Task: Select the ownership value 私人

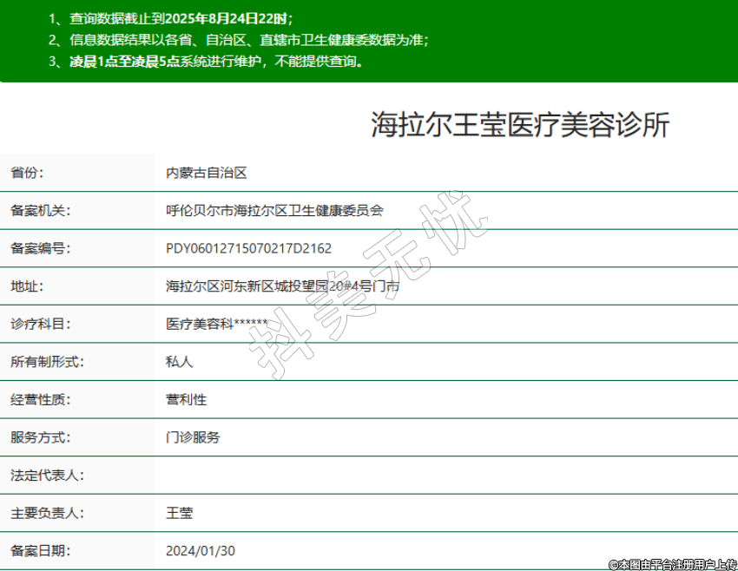Action: [x=179, y=362]
